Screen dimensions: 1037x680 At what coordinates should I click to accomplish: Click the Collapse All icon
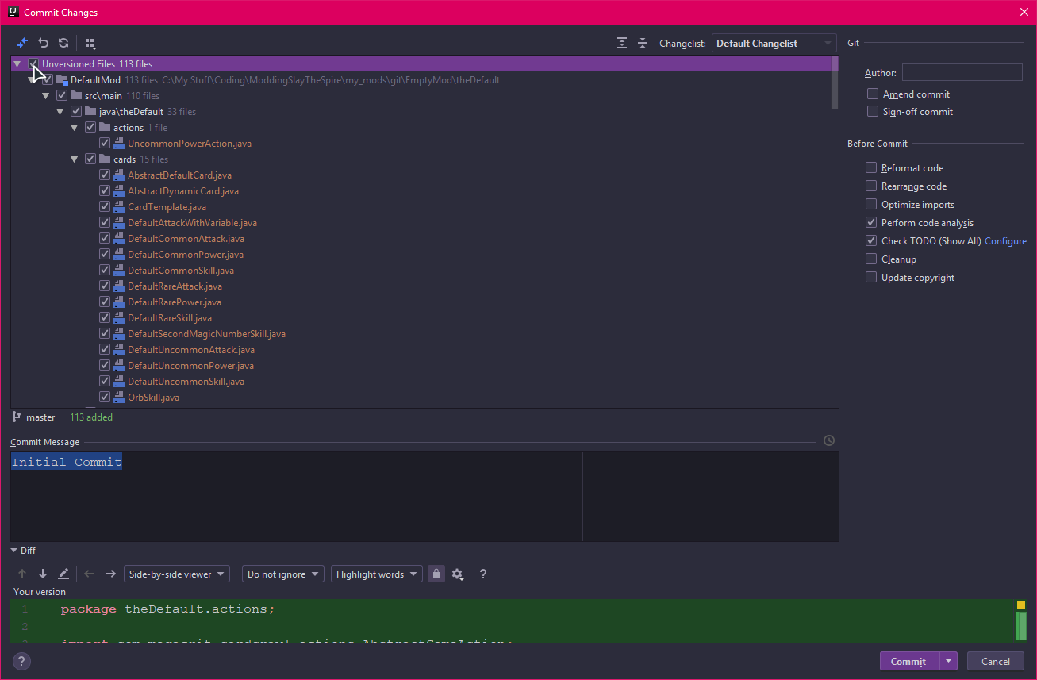point(643,43)
